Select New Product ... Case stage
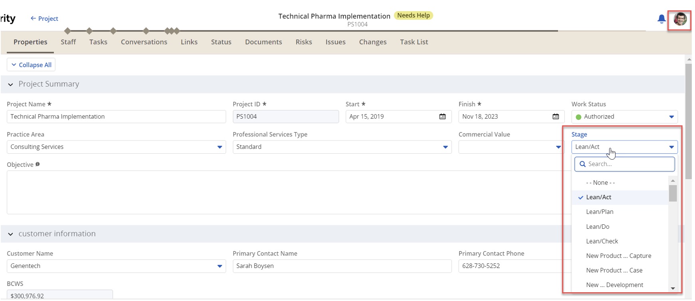Screen dimensions: 695x301 click(620, 270)
